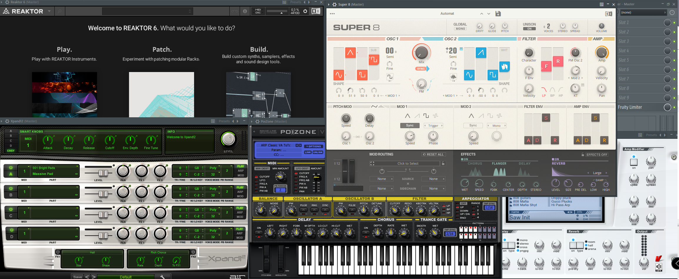The image size is (679, 279).
Task: Switch to the FLANGER effect tab
Action: pos(499,163)
